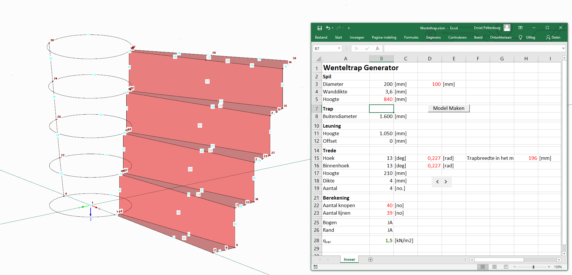Click the Undo icon
The height and width of the screenshot is (275, 572).
tap(328, 28)
